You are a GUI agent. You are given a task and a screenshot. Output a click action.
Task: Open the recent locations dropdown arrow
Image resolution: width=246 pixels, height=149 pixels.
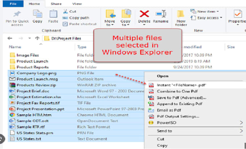pos(29,38)
